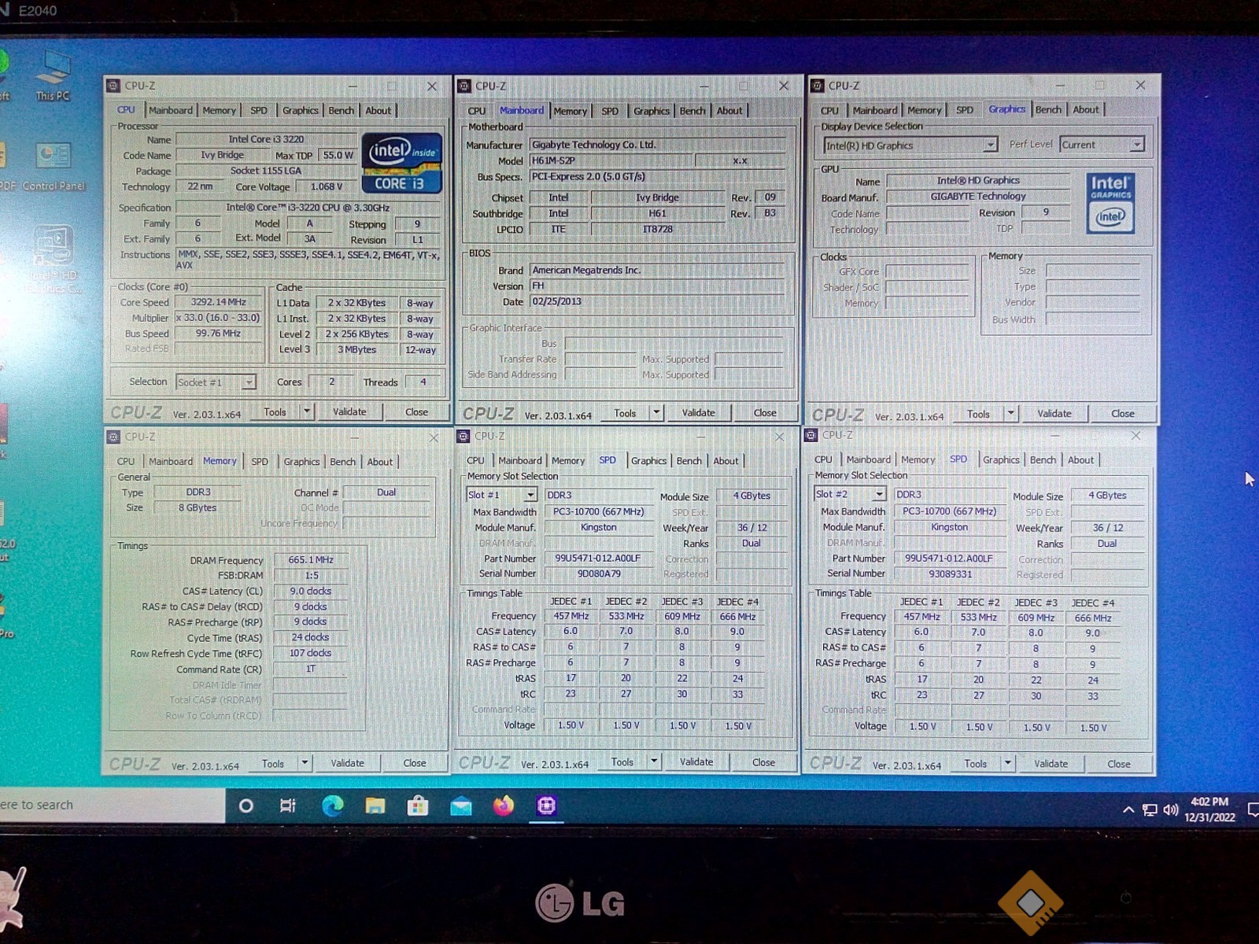Switch to About tab in Slot #1 SPD window
This screenshot has width=1259, height=944.
click(725, 461)
